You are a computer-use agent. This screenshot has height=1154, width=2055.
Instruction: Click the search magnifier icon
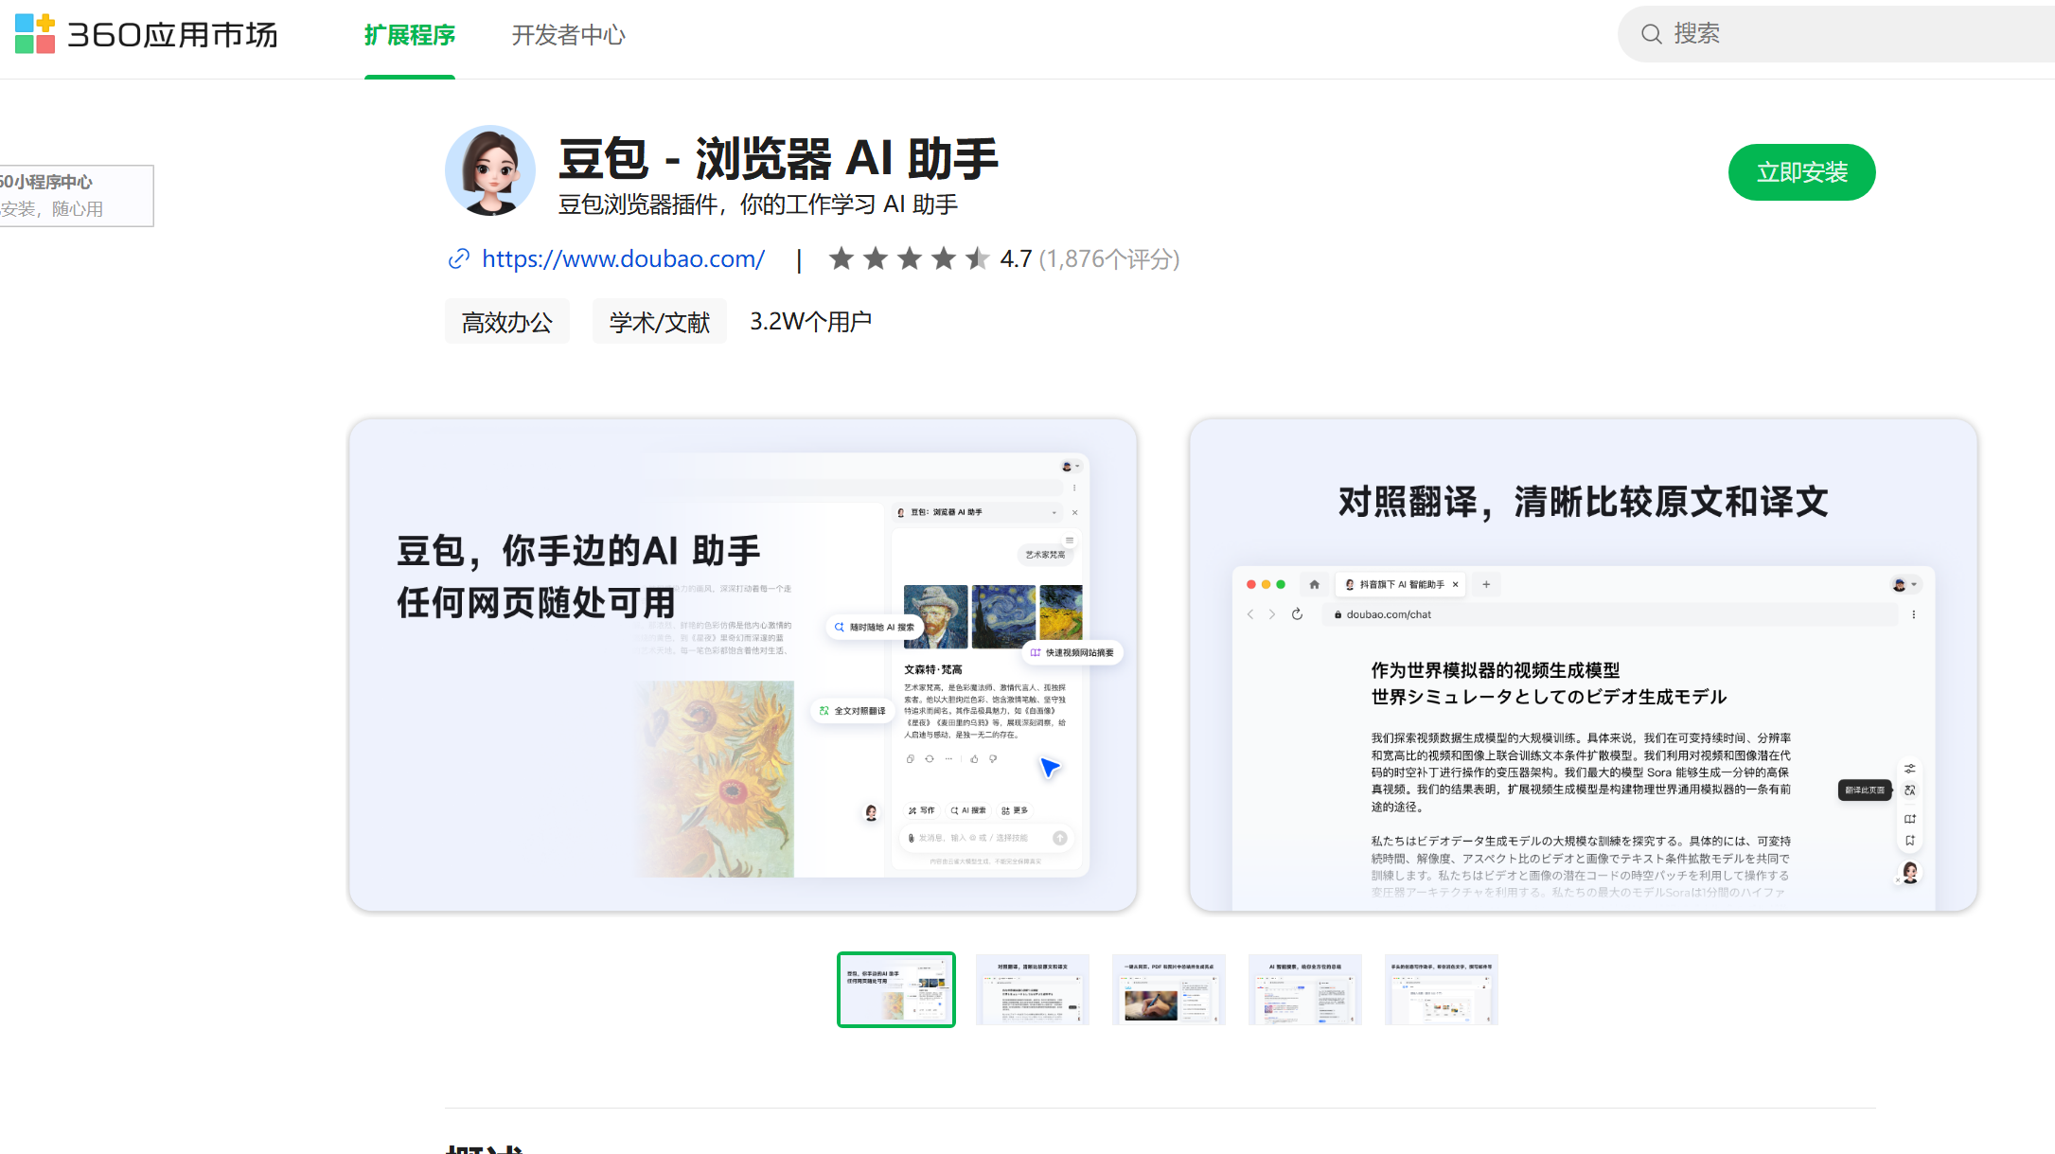pos(1651,34)
